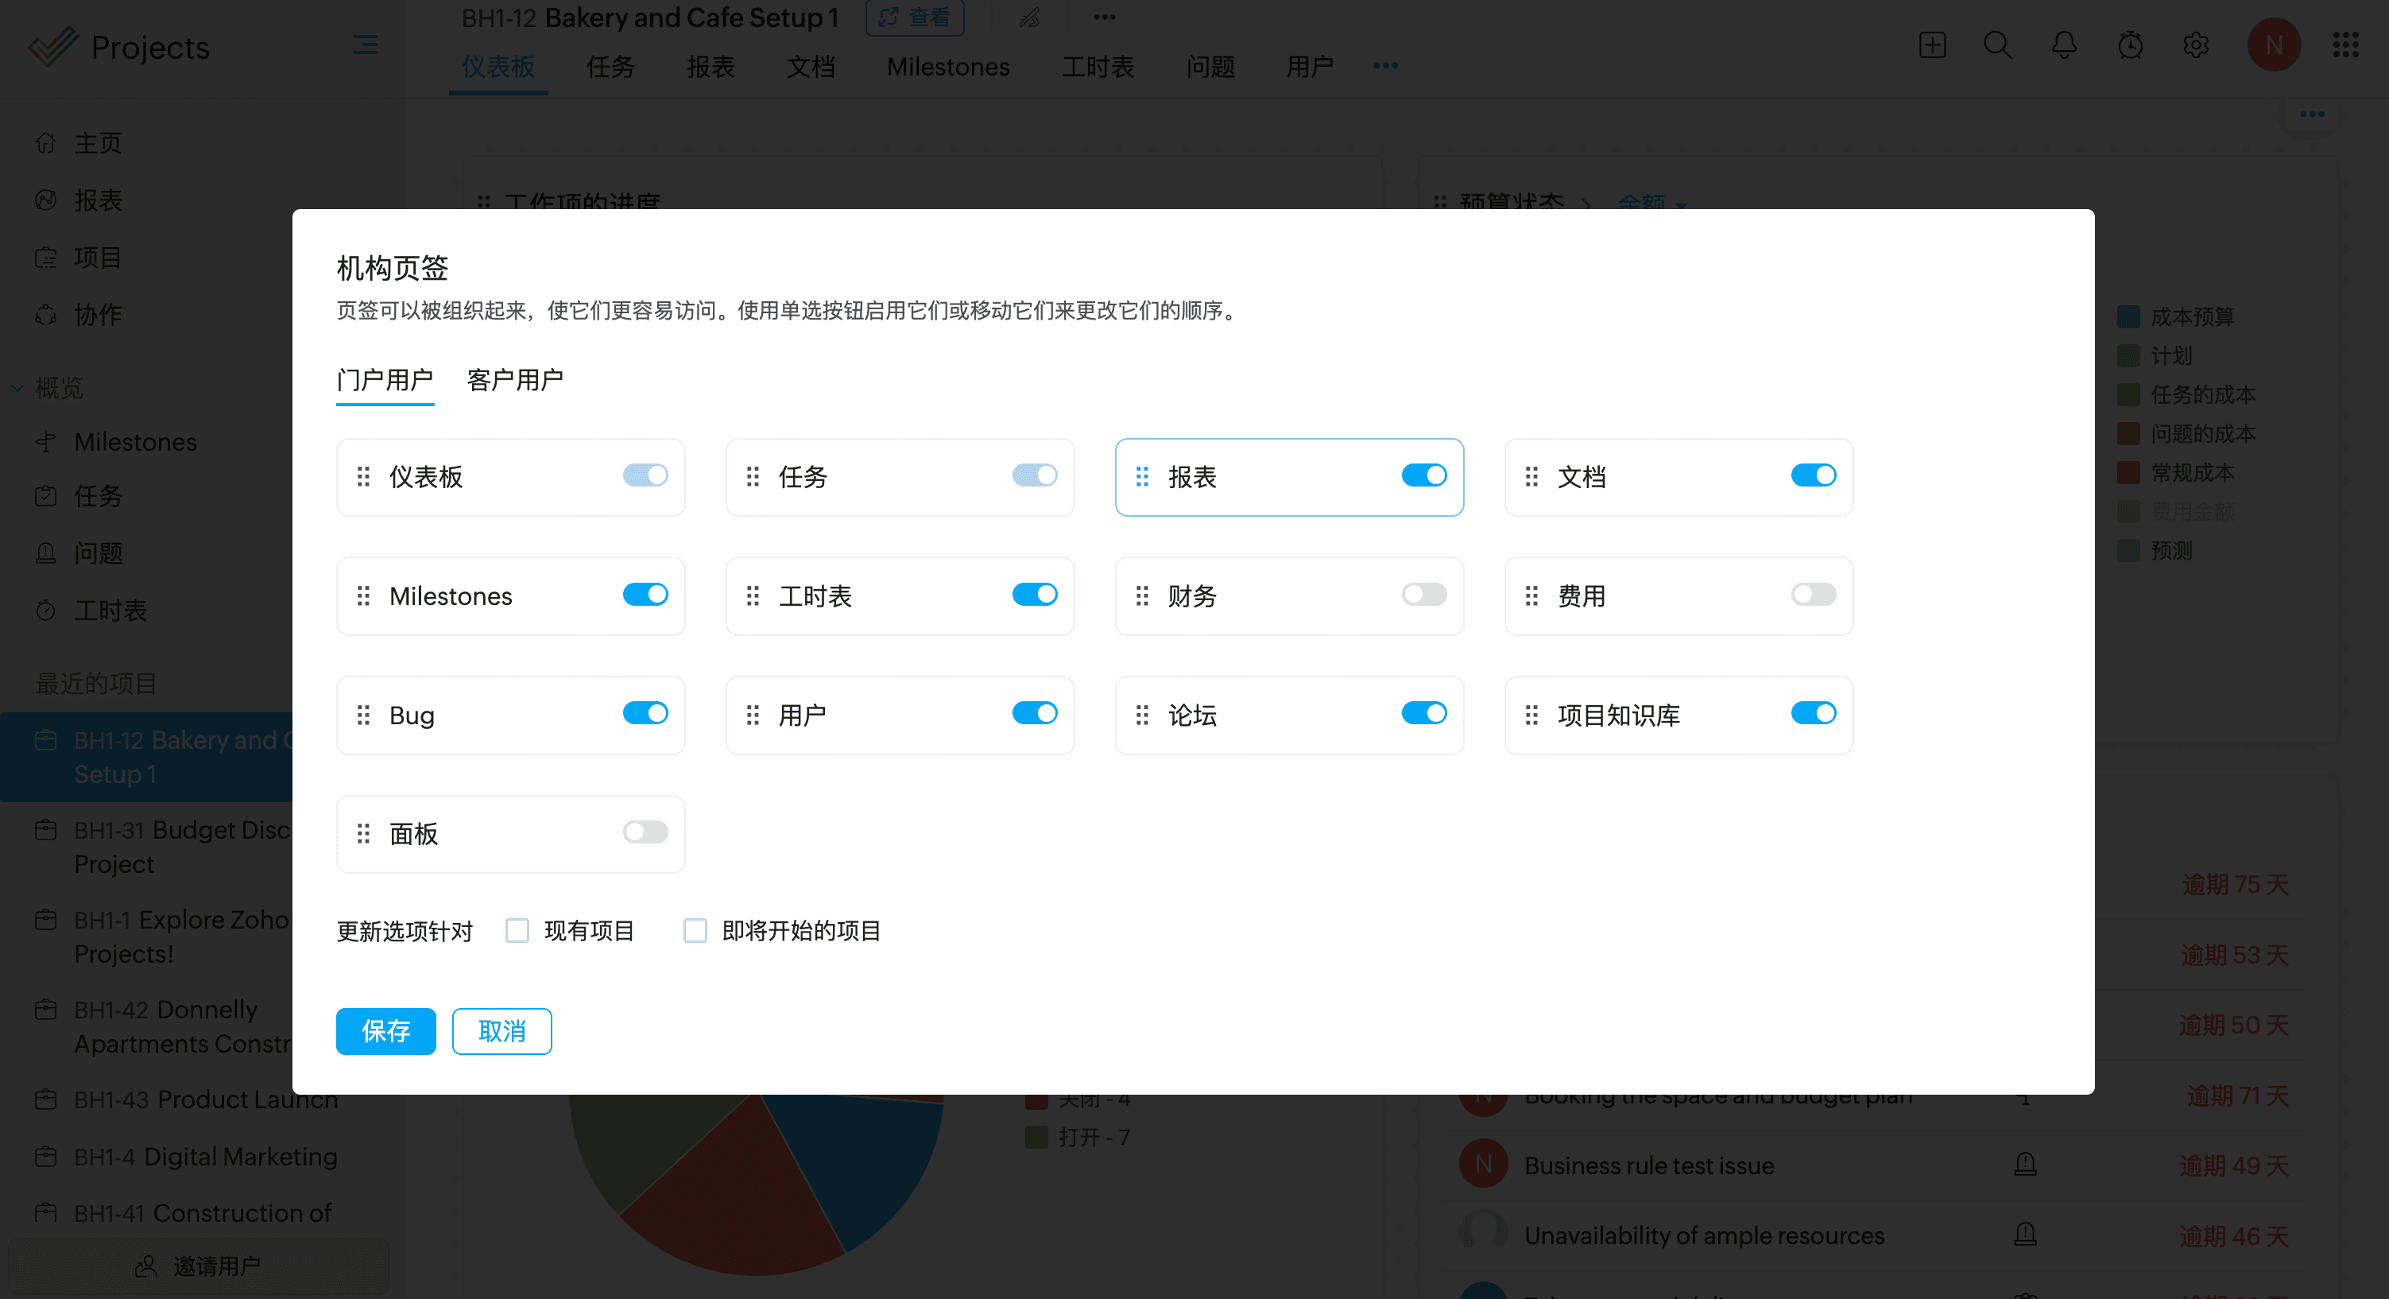2389x1299 pixels.
Task: Open the notifications bell icon
Action: click(x=2063, y=45)
